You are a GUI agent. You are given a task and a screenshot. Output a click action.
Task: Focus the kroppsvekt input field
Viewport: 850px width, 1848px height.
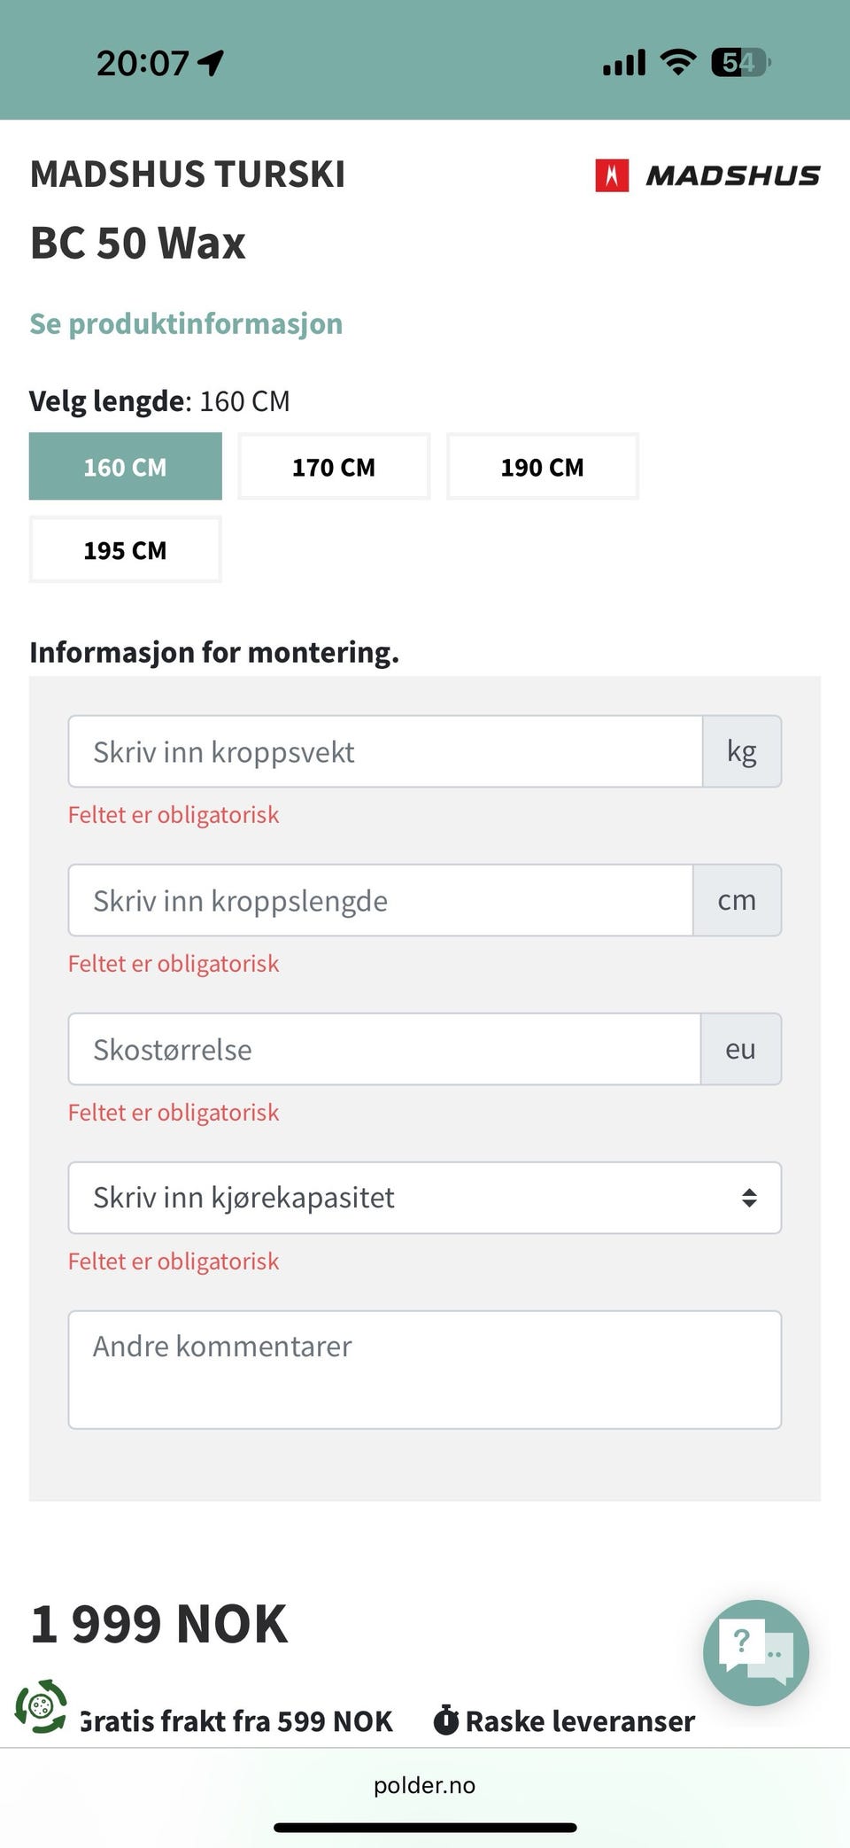(385, 752)
